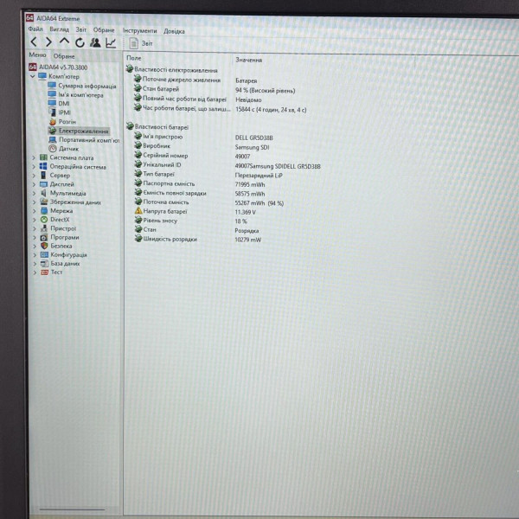The image size is (519, 519).
Task: Select the Паспортна ємність row
Action: pyautogui.click(x=200, y=184)
